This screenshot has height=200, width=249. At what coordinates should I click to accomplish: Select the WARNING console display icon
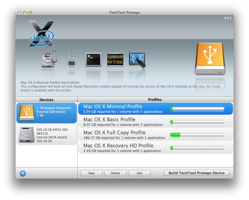pos(115,60)
